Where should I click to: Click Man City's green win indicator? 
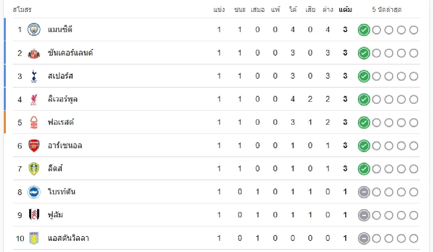[x=364, y=30]
